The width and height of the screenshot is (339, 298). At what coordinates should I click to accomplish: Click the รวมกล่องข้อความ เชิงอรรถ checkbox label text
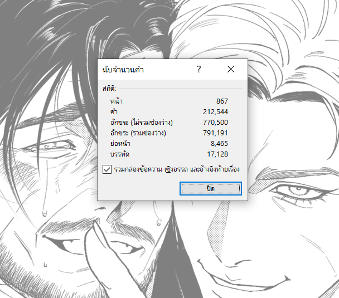pyautogui.click(x=177, y=169)
